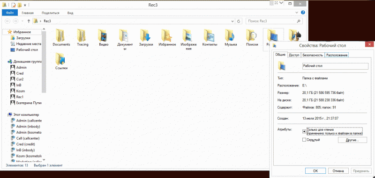Expand the address bar history dropdown
Screen dimensions: 375x178
(x=232, y=21)
